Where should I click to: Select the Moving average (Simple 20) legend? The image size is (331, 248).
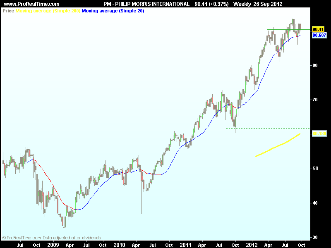point(113,11)
